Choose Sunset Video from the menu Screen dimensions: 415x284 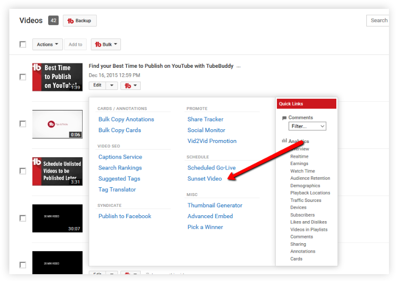(205, 179)
